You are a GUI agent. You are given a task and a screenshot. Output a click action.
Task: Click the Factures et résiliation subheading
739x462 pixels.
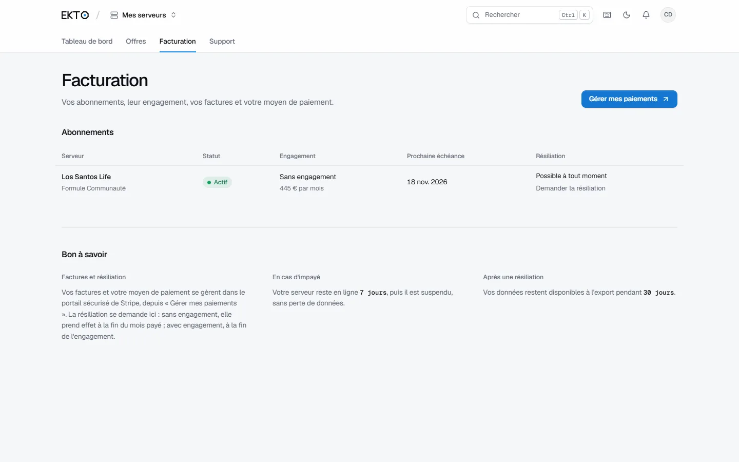tap(93, 277)
